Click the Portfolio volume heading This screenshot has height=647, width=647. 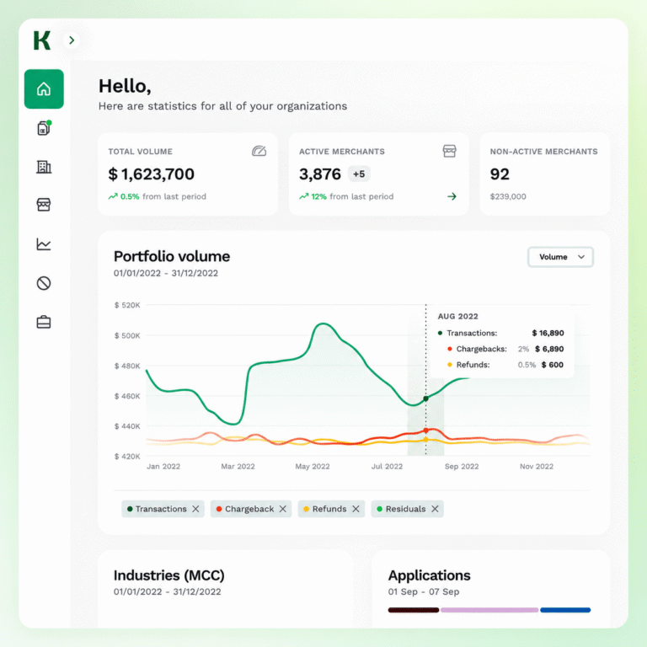click(172, 256)
